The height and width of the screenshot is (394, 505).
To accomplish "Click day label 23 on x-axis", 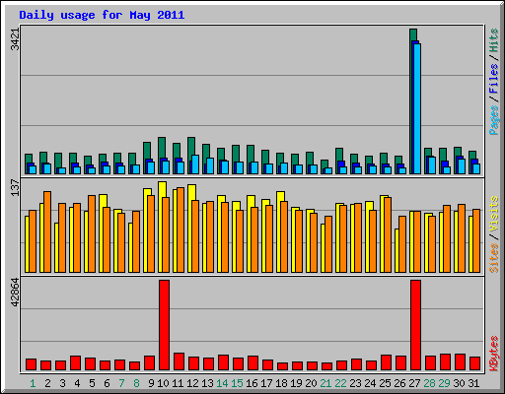I will pos(355,383).
